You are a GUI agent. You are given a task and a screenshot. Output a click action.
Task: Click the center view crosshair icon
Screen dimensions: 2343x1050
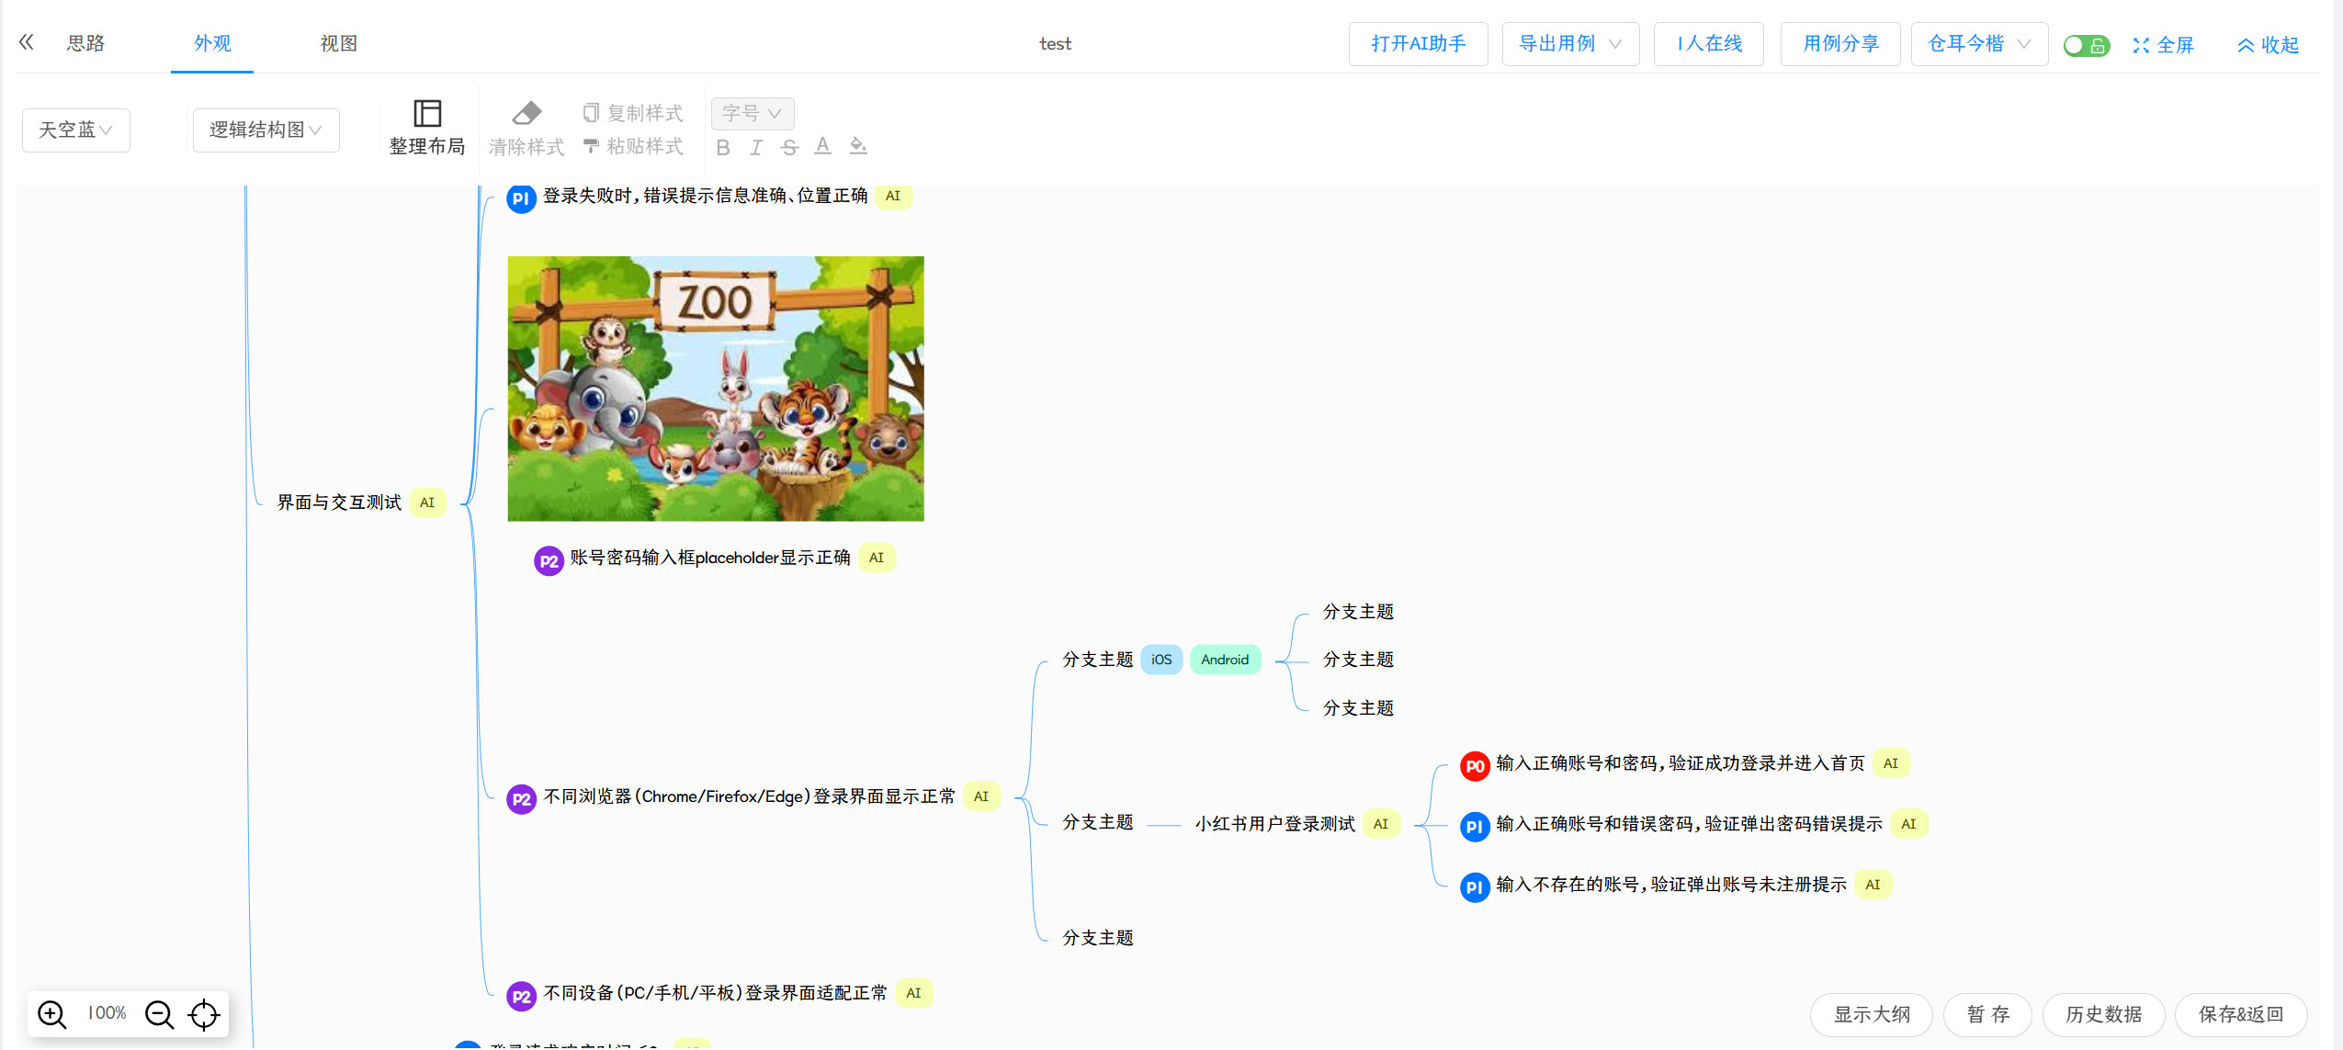pos(204,1014)
